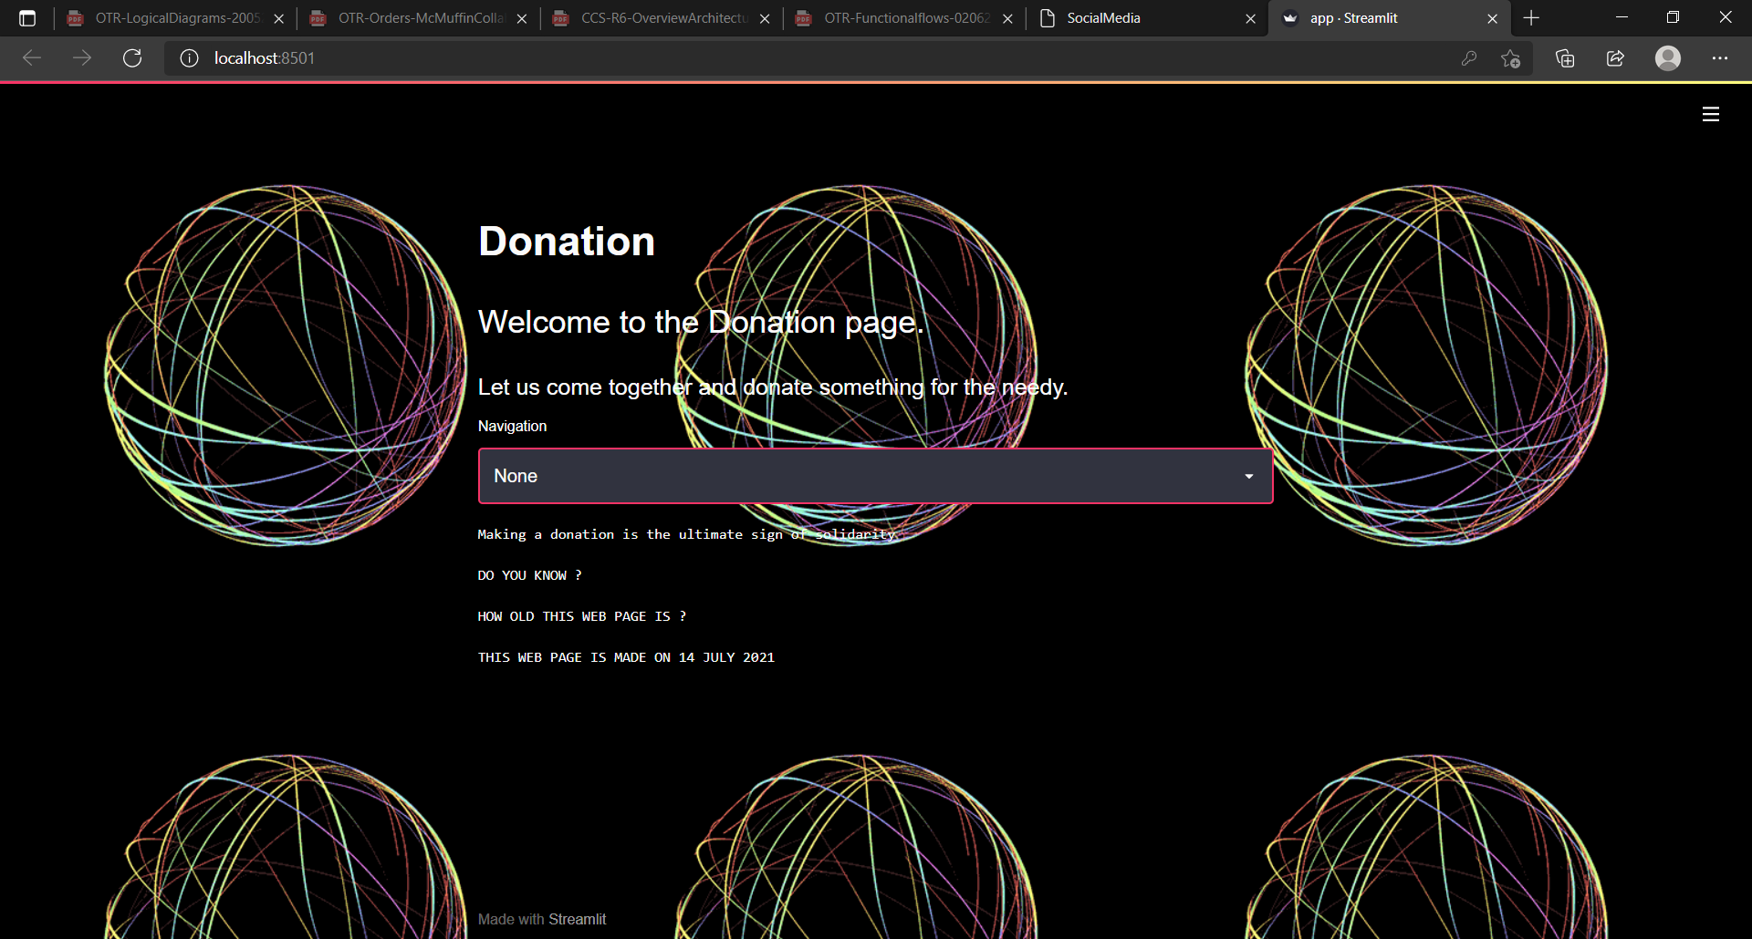Open the Collections icon
The width and height of the screenshot is (1752, 939).
click(1565, 58)
